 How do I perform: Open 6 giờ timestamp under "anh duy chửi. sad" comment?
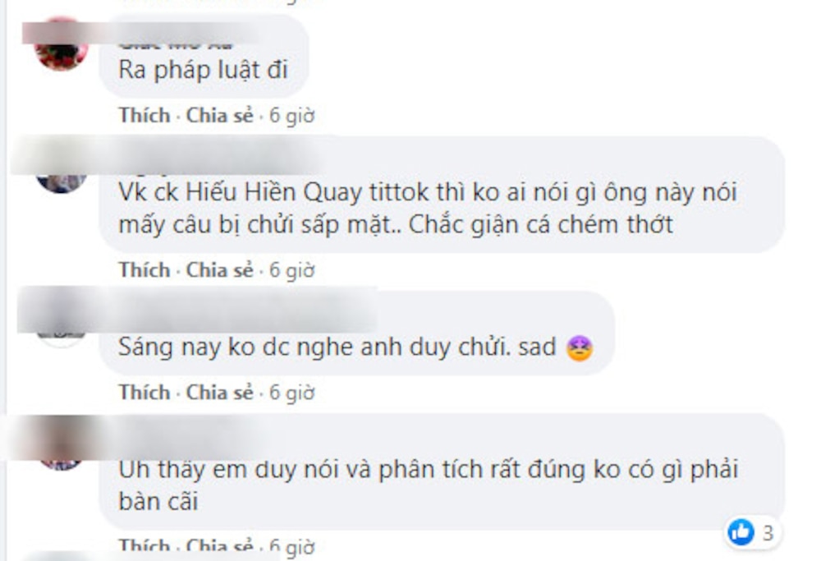point(291,393)
